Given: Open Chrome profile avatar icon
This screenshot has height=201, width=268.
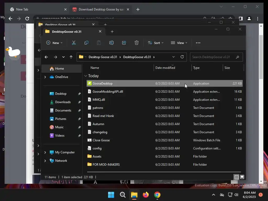Looking at the screenshot, I should pyautogui.click(x=249, y=19).
